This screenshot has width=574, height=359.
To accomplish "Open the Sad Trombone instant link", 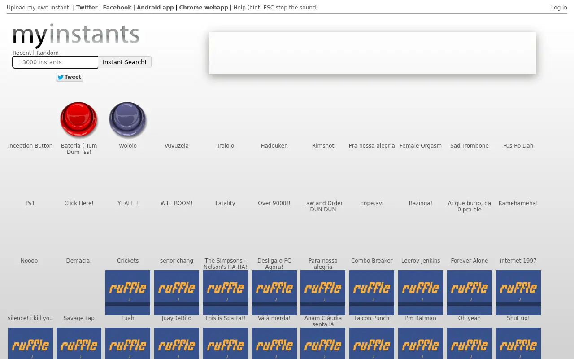I will pos(470,146).
